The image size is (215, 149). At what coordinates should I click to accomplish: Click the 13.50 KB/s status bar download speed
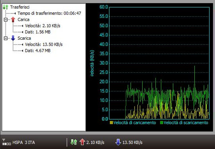(x=132, y=142)
